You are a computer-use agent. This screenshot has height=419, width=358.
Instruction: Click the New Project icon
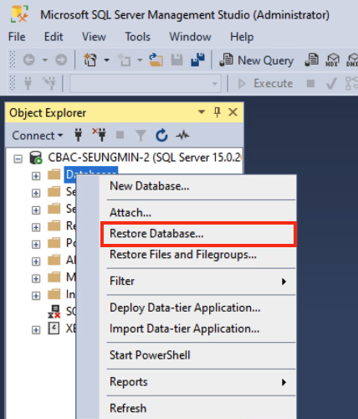tap(90, 59)
